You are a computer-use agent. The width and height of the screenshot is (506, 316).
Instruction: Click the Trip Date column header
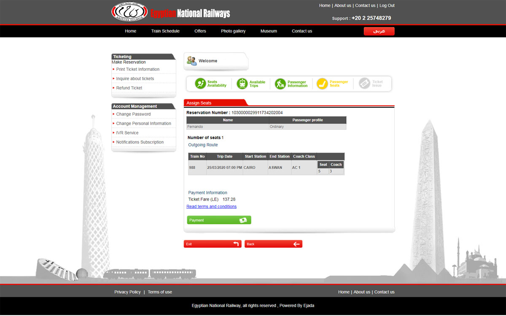pos(225,156)
